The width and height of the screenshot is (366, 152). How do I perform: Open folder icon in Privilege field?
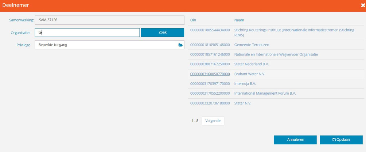click(180, 45)
